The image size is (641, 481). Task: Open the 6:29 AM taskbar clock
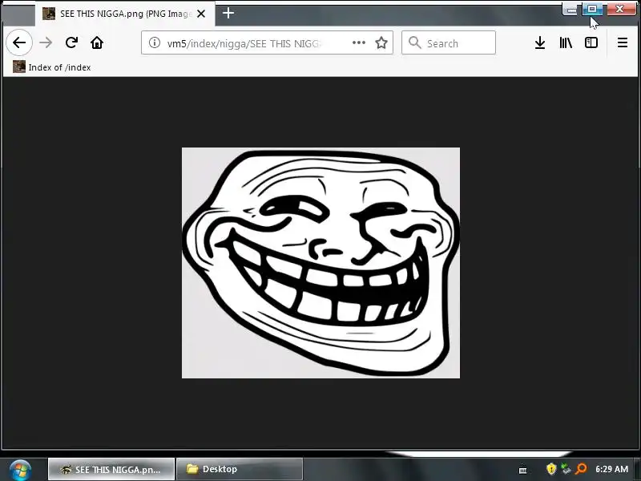[611, 469]
